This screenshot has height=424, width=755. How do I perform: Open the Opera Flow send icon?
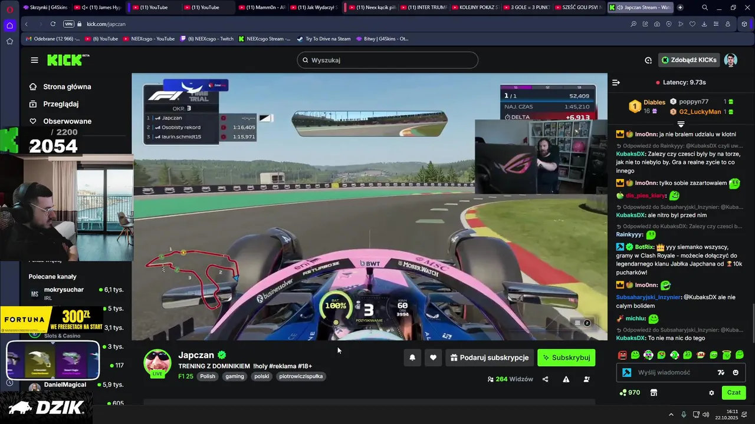coord(681,24)
